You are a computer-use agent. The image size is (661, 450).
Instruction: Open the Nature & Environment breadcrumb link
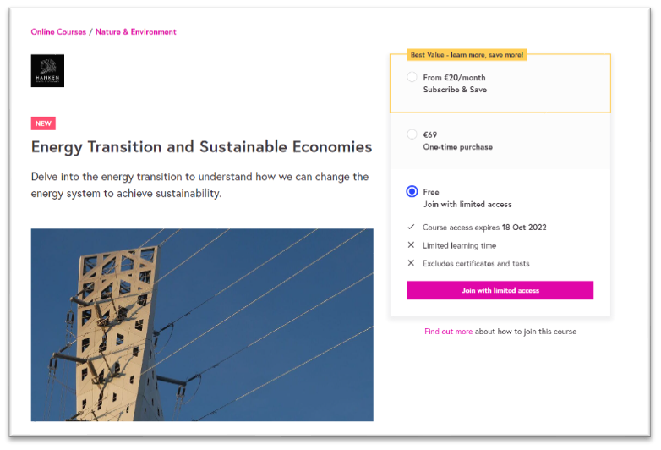(136, 32)
